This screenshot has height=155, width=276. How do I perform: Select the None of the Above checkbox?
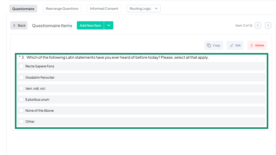tap(21, 110)
